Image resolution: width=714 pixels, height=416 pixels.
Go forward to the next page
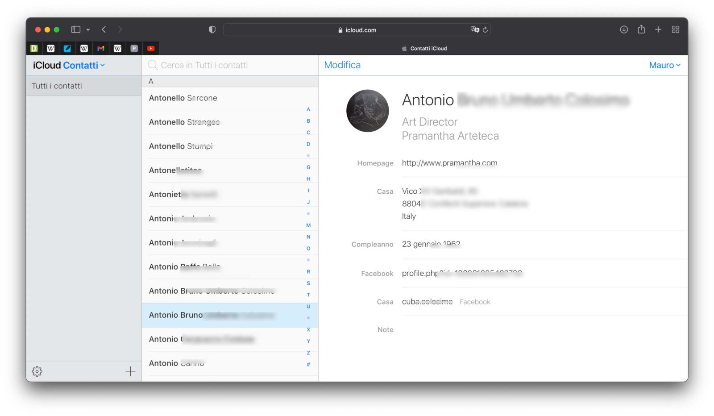click(x=120, y=29)
